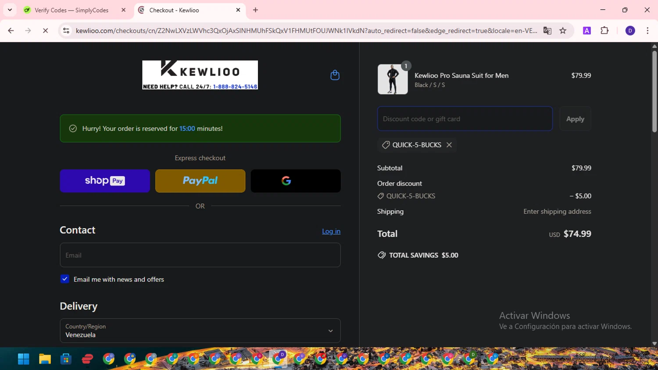Click the 15:00 countdown timer text
Image resolution: width=658 pixels, height=370 pixels.
click(187, 129)
